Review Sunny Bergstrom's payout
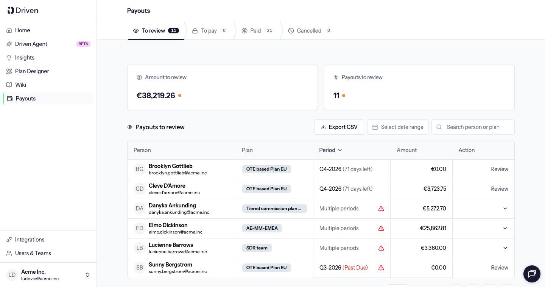 click(x=499, y=268)
